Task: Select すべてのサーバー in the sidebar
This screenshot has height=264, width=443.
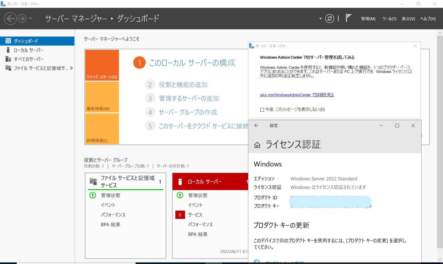Action: [37, 59]
